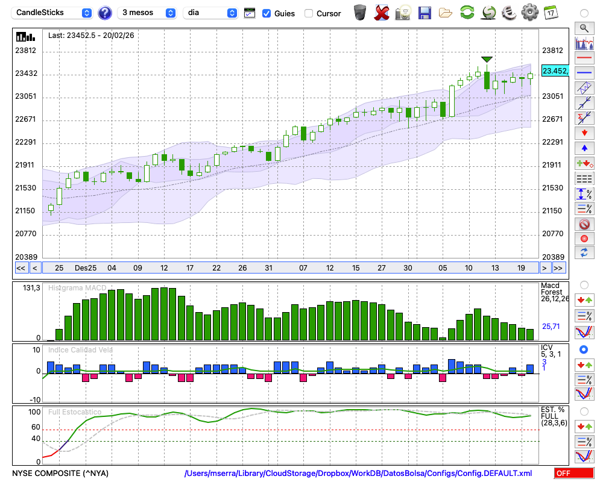The width and height of the screenshot is (603, 482).
Task: Click the blue up arrow marker tool
Action: pos(584,148)
